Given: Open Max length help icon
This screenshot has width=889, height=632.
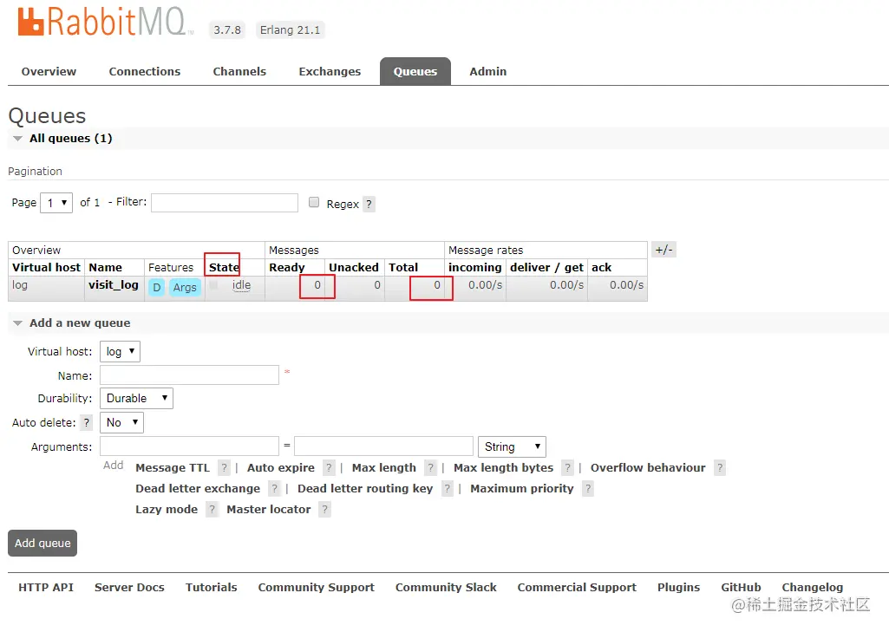Looking at the screenshot, I should [430, 467].
